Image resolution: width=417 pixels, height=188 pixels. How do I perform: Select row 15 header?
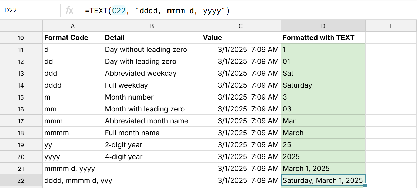(21, 97)
